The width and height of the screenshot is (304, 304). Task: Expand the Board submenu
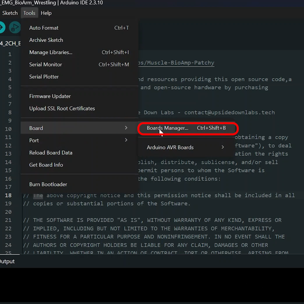80,128
